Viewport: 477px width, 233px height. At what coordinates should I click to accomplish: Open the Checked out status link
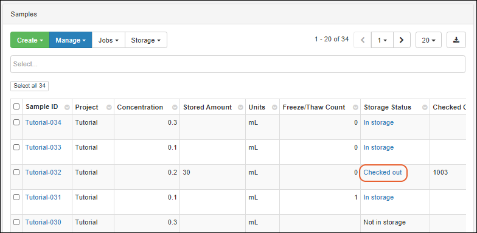tap(383, 172)
